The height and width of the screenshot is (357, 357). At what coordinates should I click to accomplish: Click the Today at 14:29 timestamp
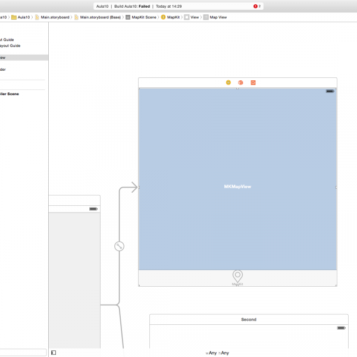click(x=169, y=7)
